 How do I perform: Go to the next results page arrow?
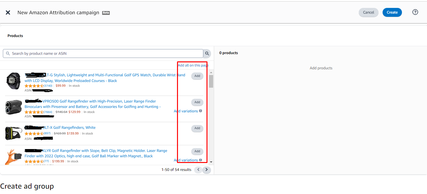(x=207, y=170)
